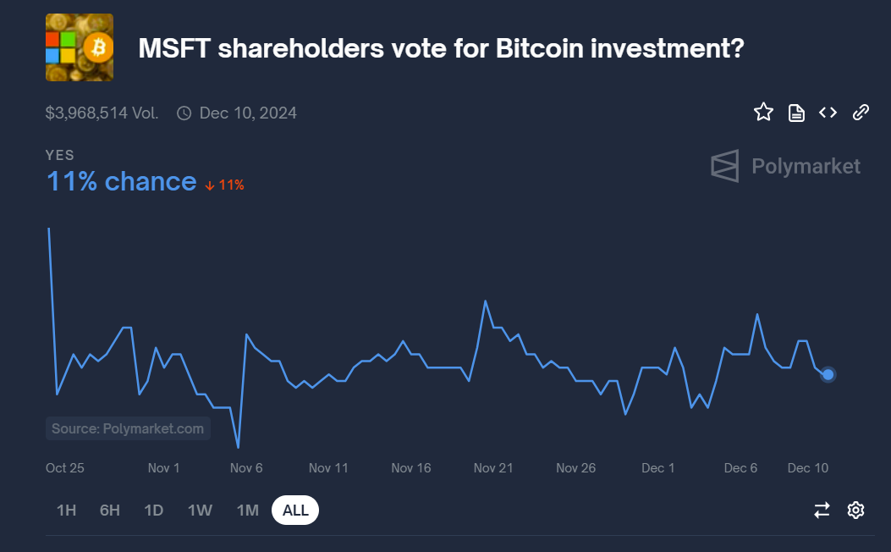Click the swap arrows chart icon
The height and width of the screenshot is (552, 891).
822,510
